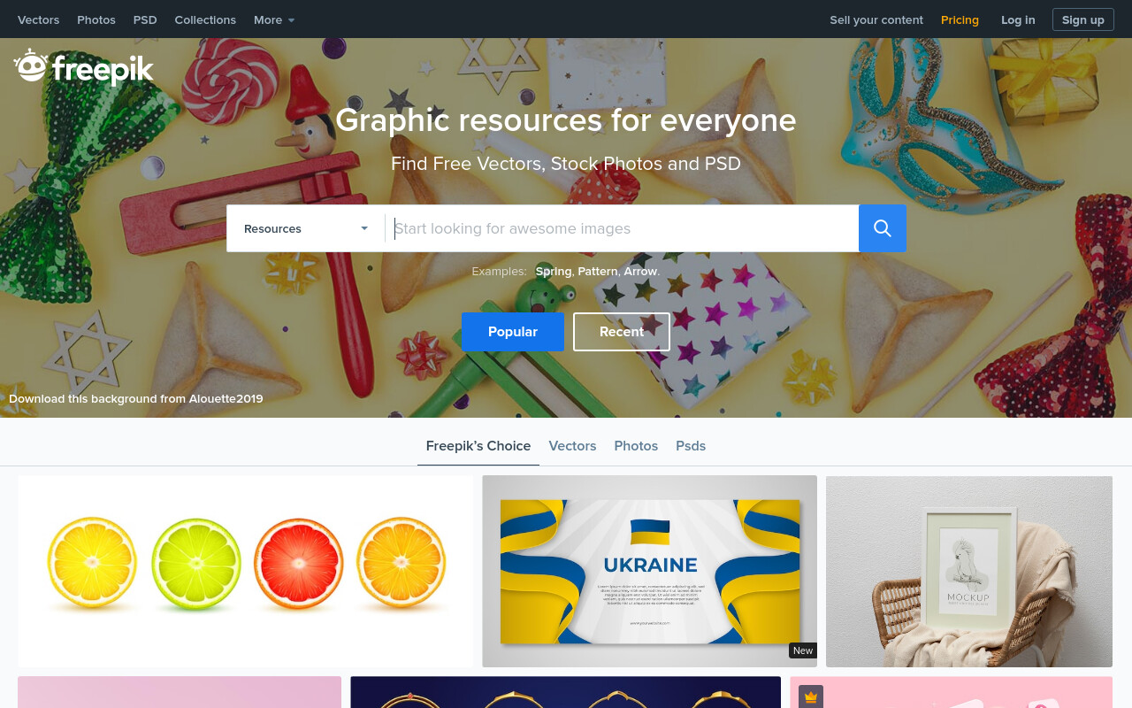Viewport: 1132px width, 708px height.
Task: Click the Pattern example keyword
Action: [598, 271]
